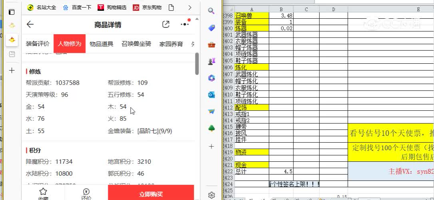Open the blank page bookmark icon
Viewport: 434px width, 200px height.
tap(171, 8)
